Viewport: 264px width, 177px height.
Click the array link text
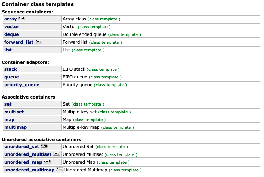(x=11, y=19)
